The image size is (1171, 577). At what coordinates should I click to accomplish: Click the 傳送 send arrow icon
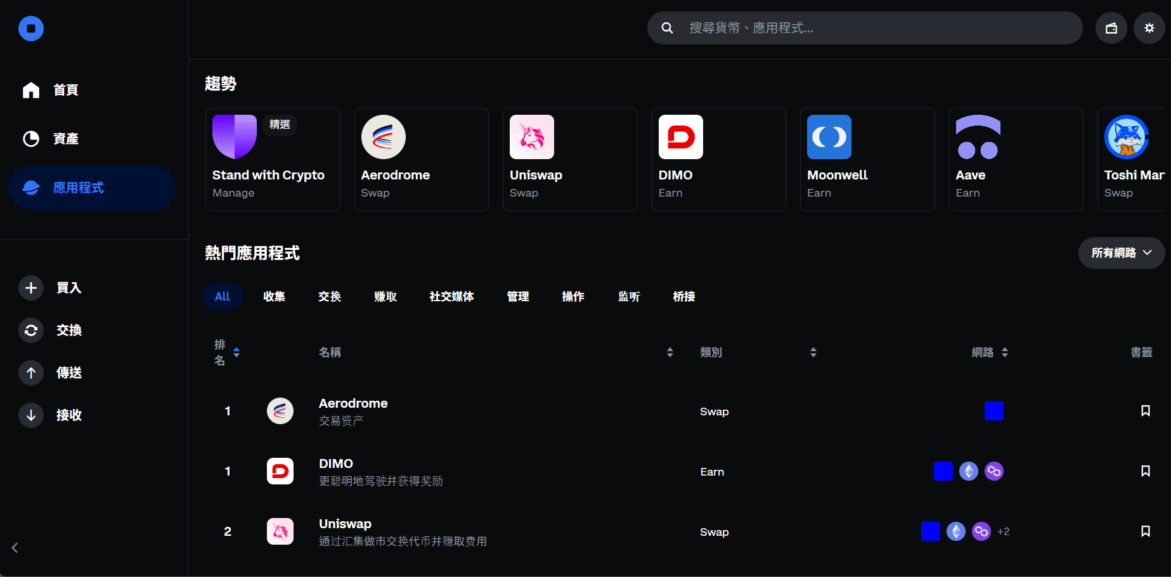(x=30, y=372)
